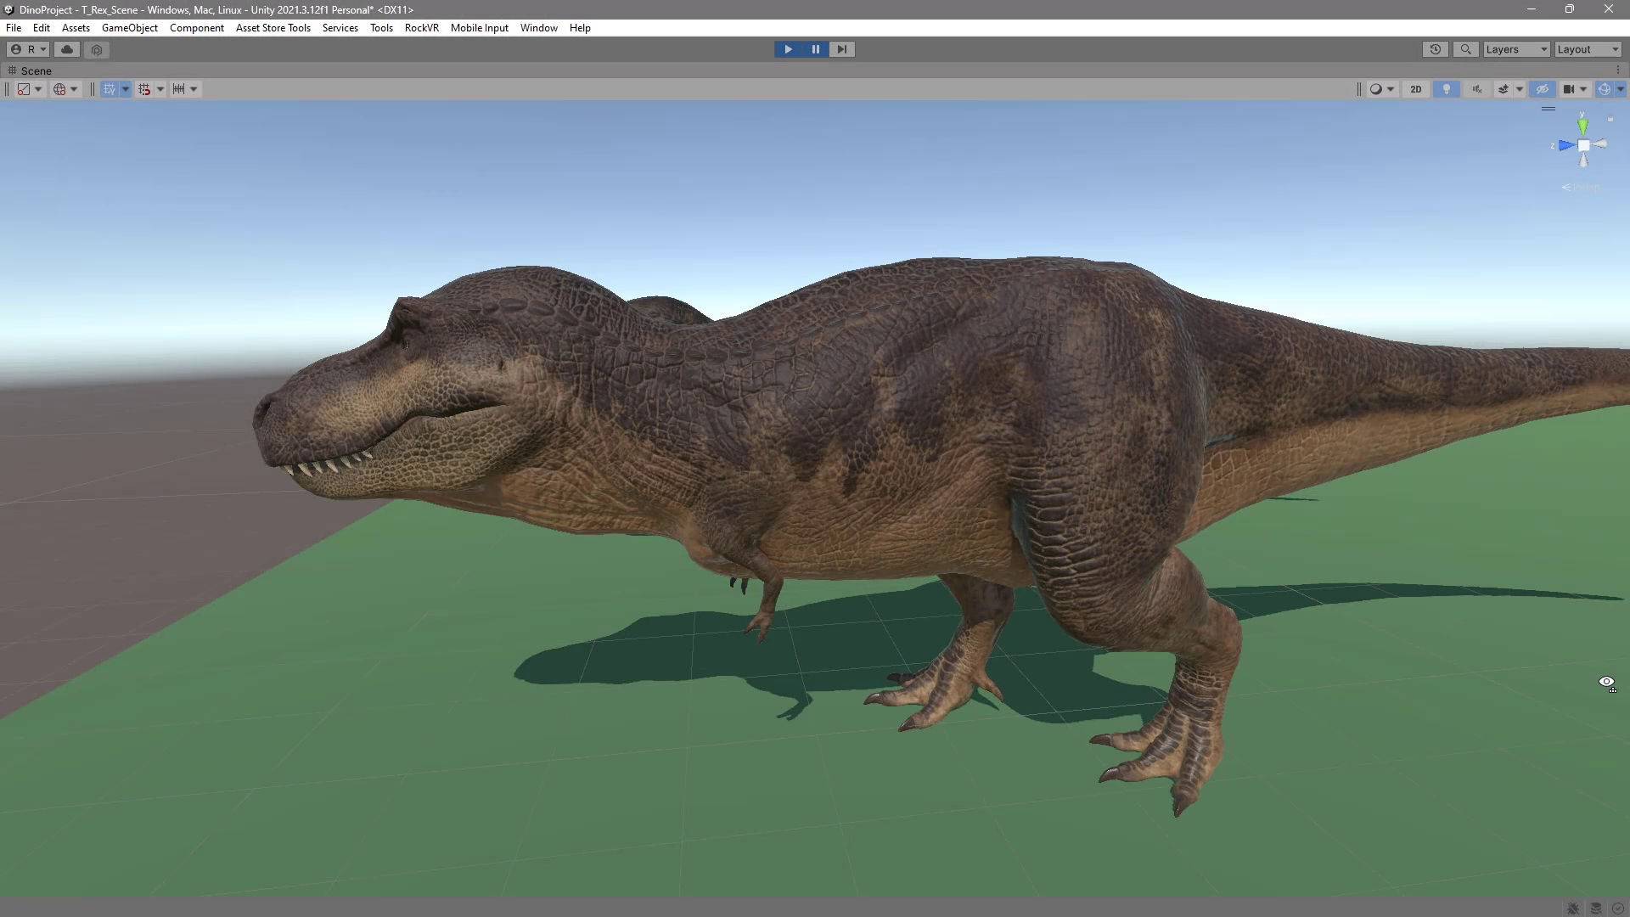Screen dimensions: 1630x917
Task: Open scene camera settings
Action: pos(1569,89)
